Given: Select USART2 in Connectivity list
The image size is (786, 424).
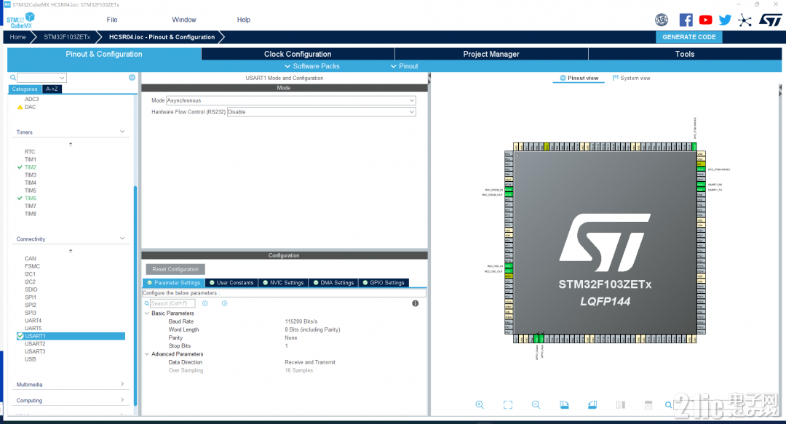Looking at the screenshot, I should [35, 344].
